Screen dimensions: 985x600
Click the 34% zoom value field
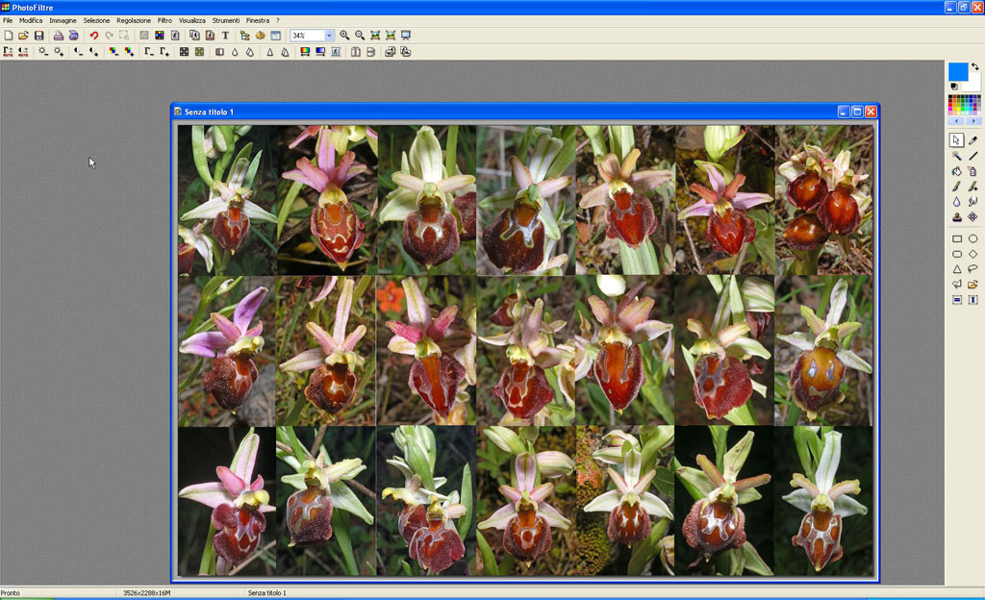(307, 36)
